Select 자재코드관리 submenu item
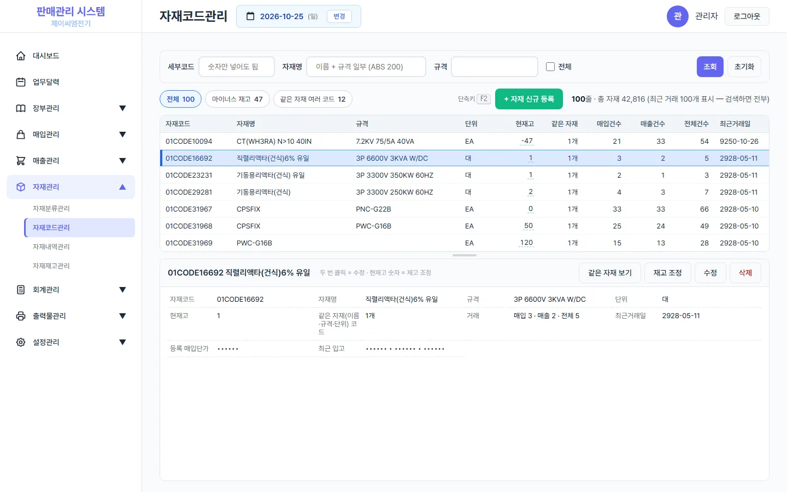The height and width of the screenshot is (492, 787). (80, 228)
